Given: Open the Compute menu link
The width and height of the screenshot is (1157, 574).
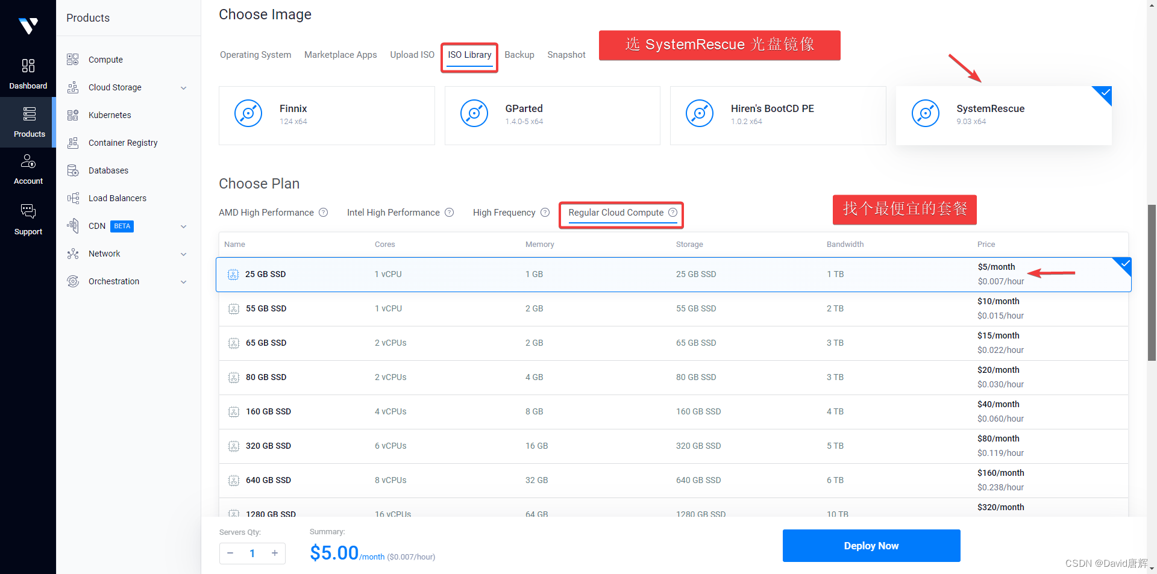Looking at the screenshot, I should coord(105,60).
